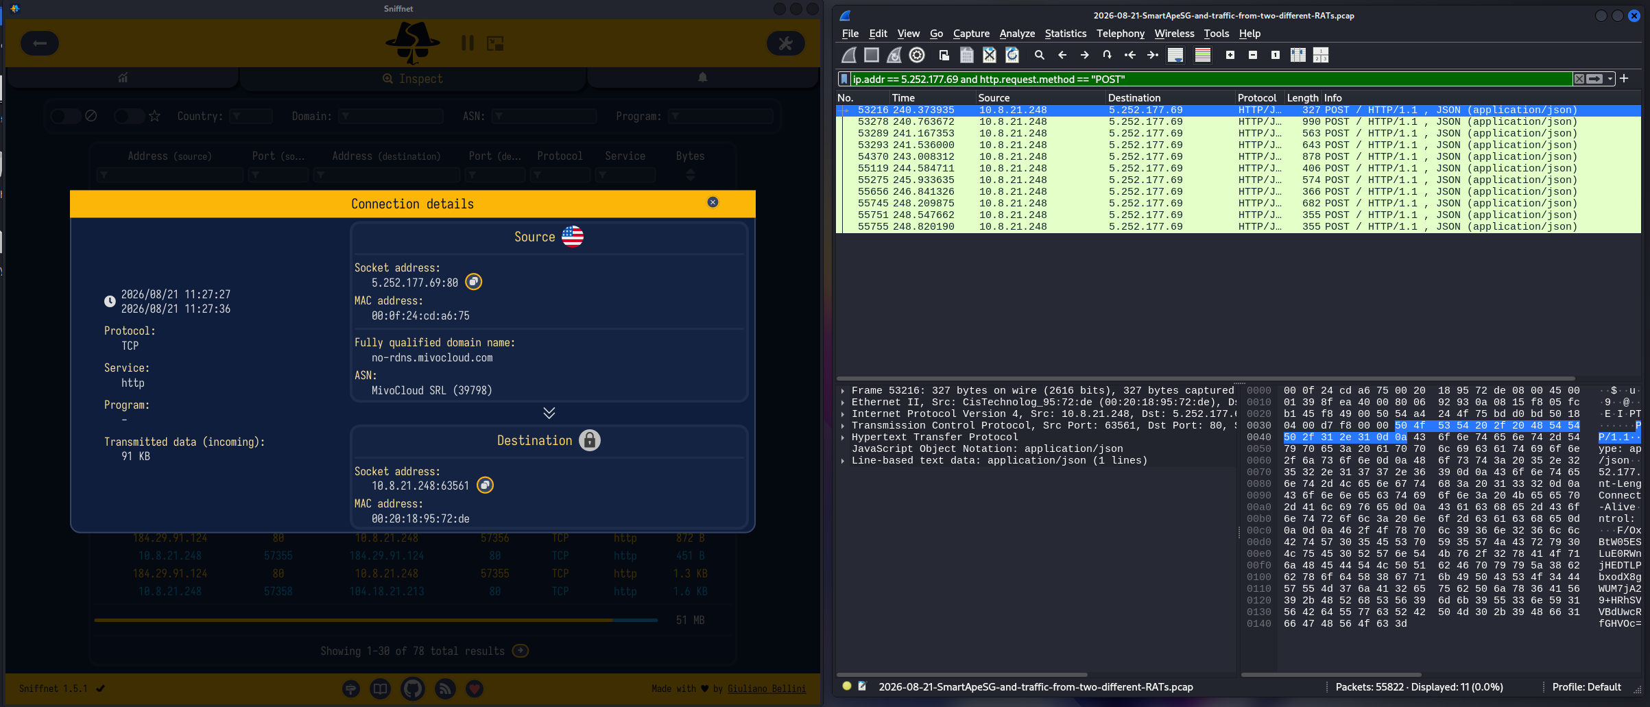The width and height of the screenshot is (1650, 707).
Task: Open the Wireless menu
Action: point(1174,34)
